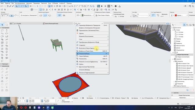Screen dimensions: 195x110
Task: Select Рабочие Листы in navigator
Action: point(180,46)
